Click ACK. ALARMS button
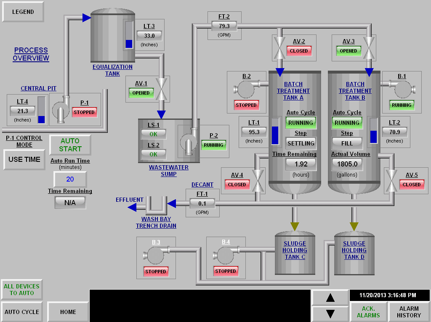 [368, 312]
